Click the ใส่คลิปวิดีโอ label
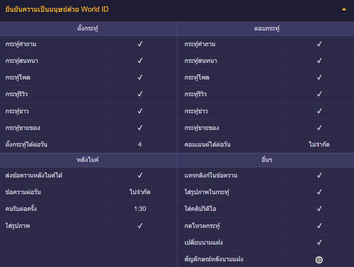This screenshot has height=267, width=354. pyautogui.click(x=200, y=209)
